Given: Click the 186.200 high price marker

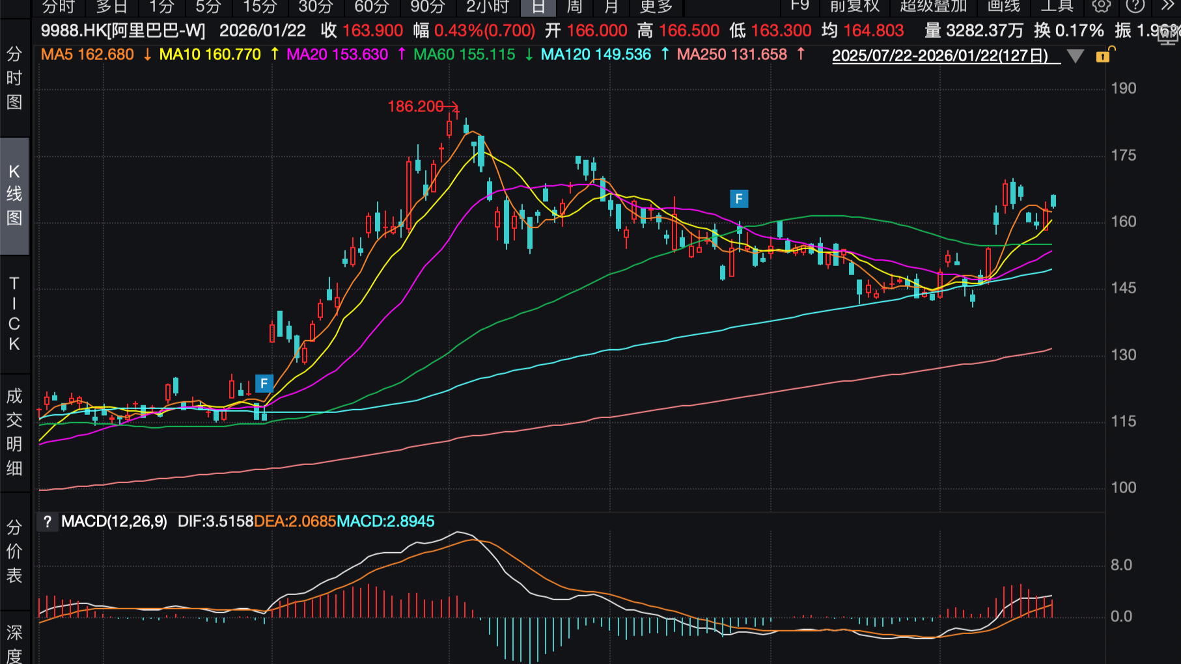Looking at the screenshot, I should (x=416, y=107).
